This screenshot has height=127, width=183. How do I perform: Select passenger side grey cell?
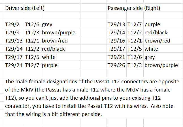coord(150,57)
